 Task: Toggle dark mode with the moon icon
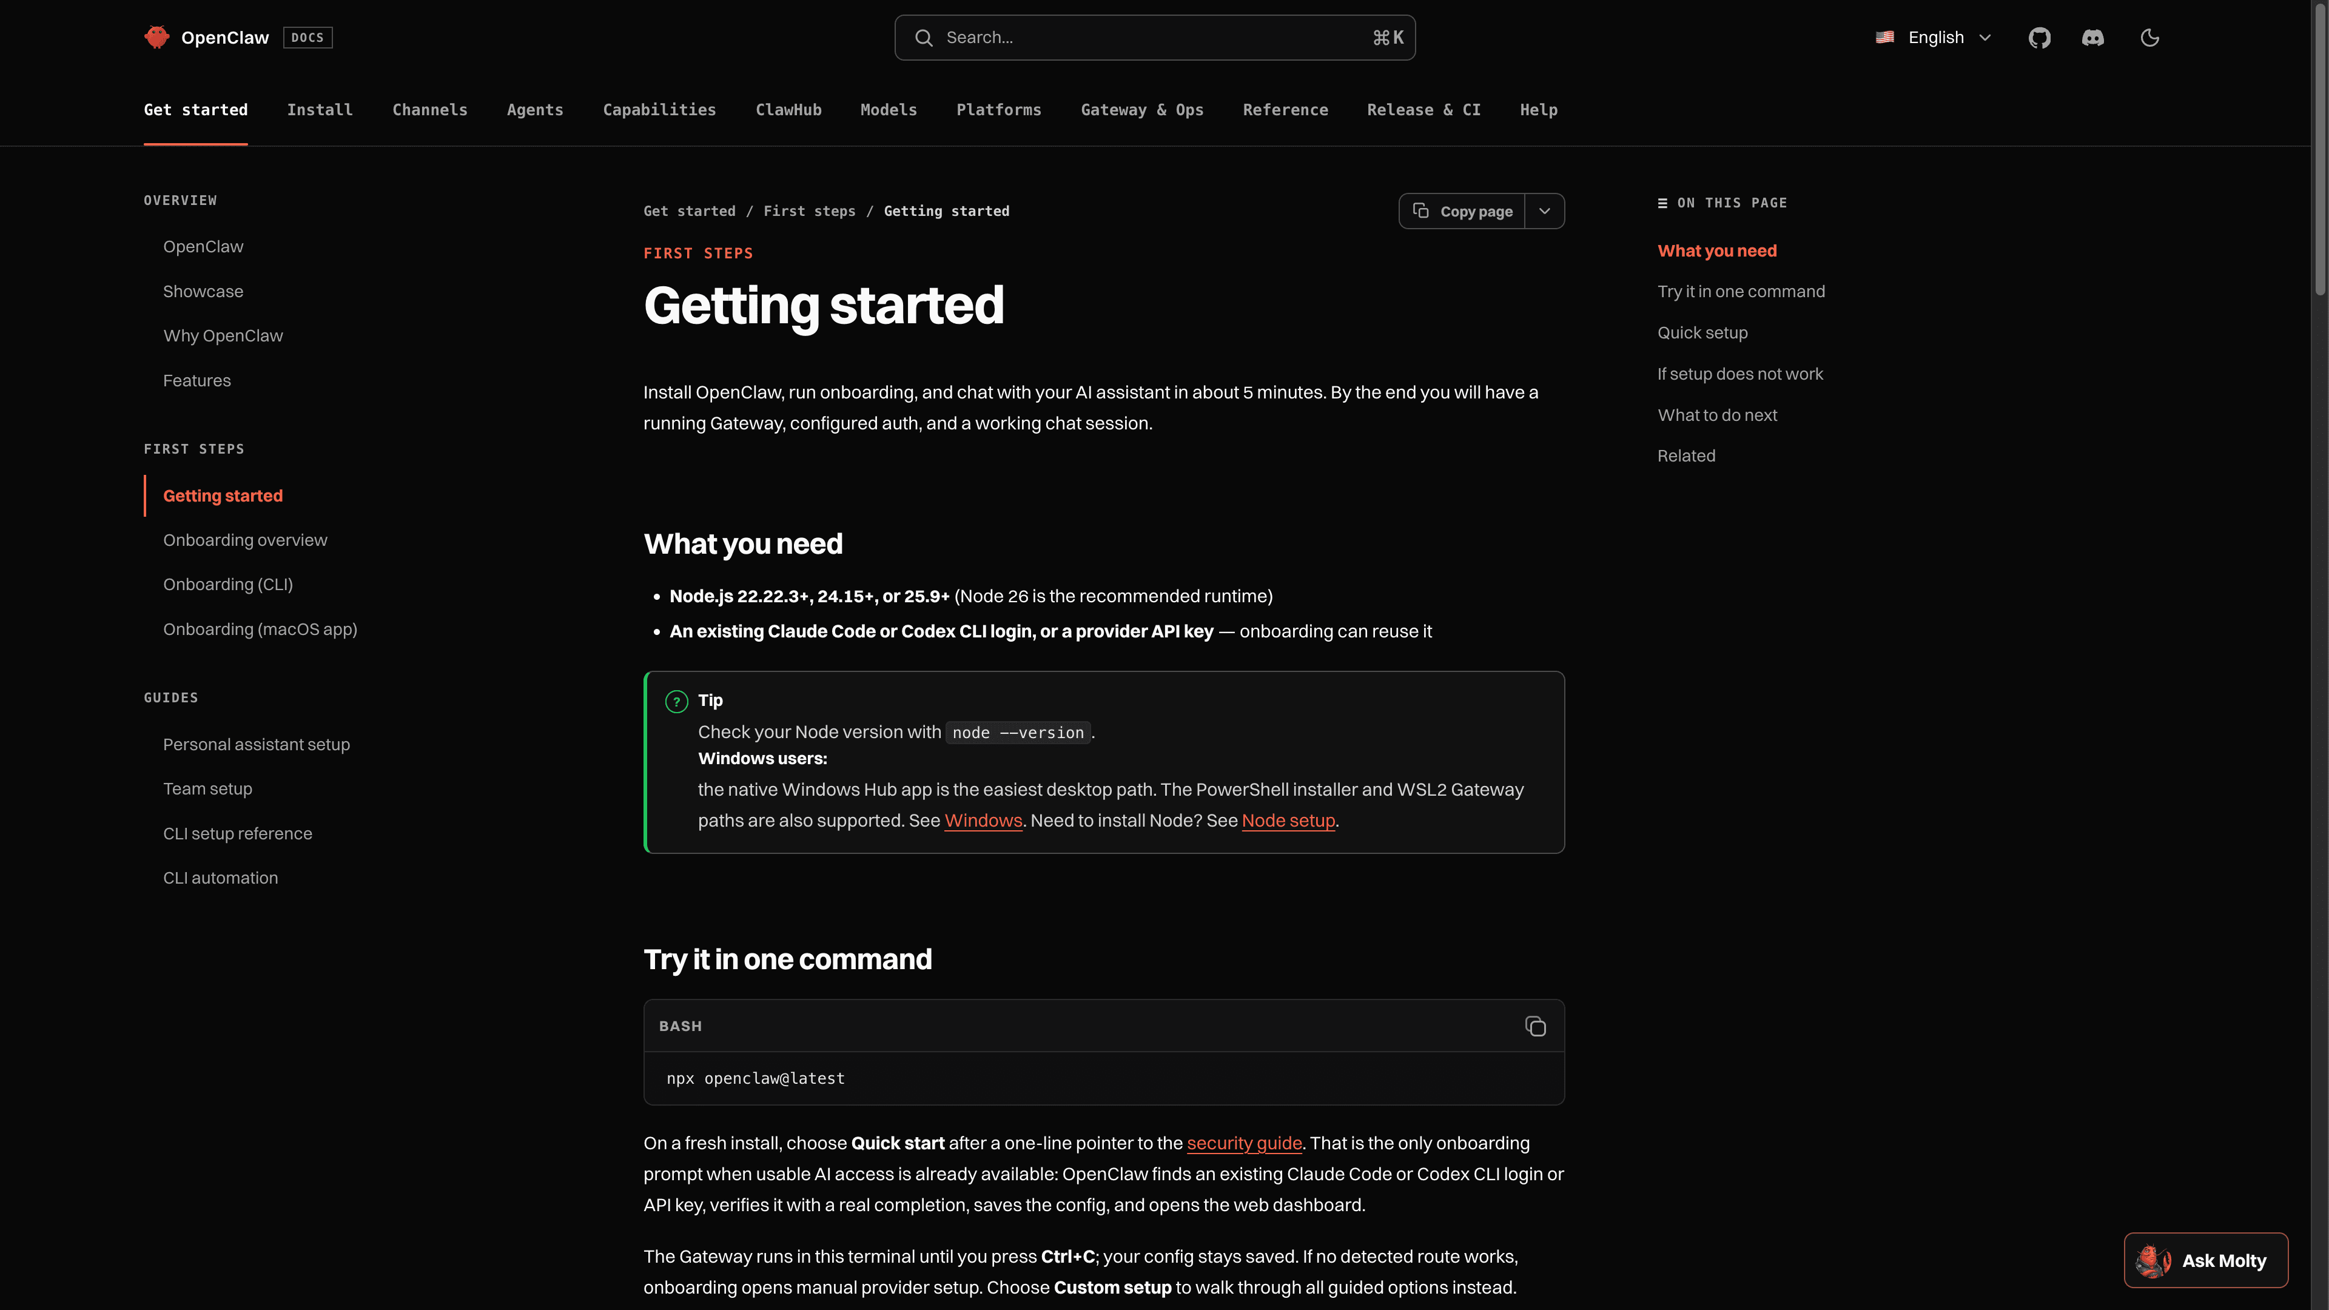click(2149, 37)
